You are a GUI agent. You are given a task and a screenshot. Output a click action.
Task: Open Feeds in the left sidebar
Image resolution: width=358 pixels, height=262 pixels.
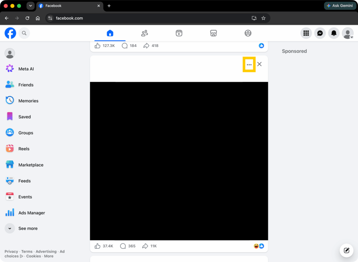(x=18, y=181)
